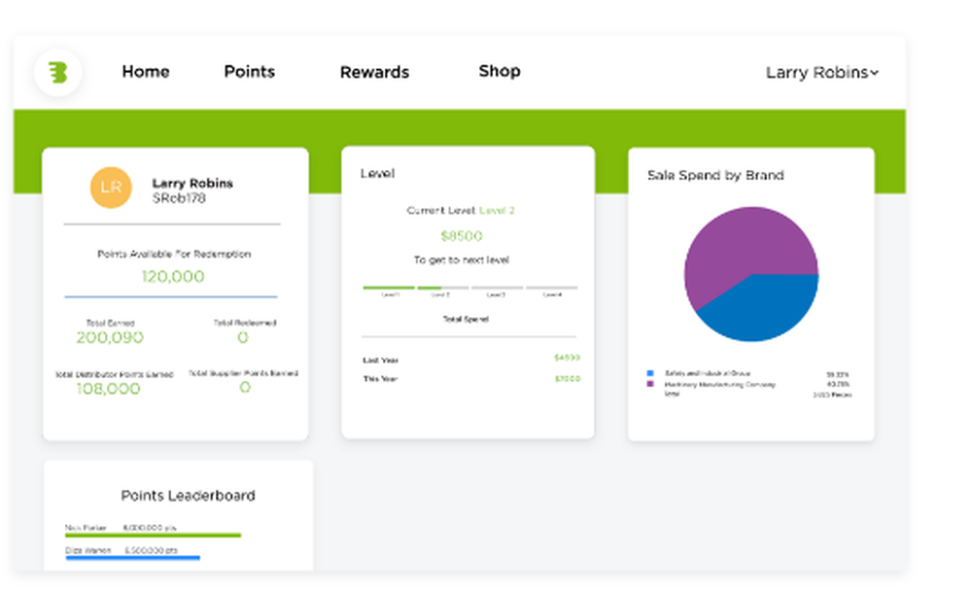The width and height of the screenshot is (972, 590).
Task: Switch to the Points tab
Action: (249, 71)
